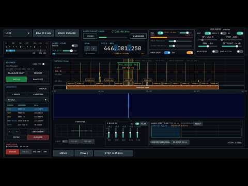Click the orange PMR446 band bar
248x186 pixels.
pos(143,87)
